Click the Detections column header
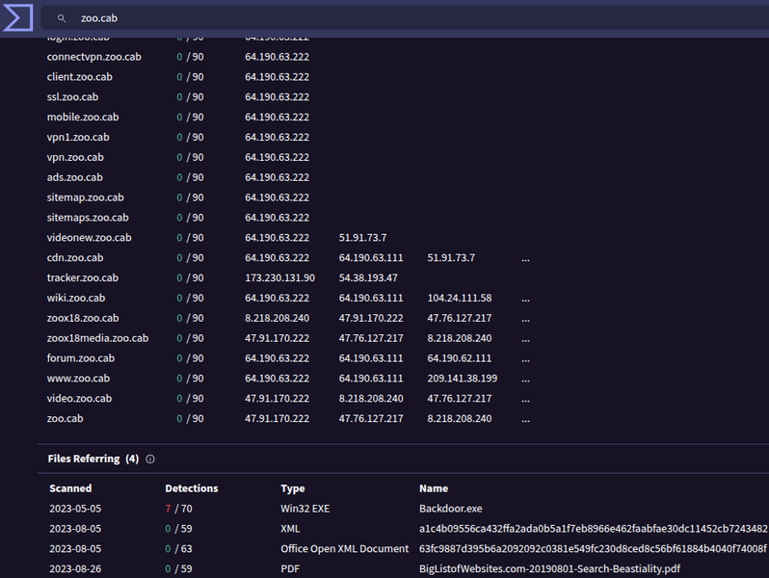769x578 pixels. [192, 488]
